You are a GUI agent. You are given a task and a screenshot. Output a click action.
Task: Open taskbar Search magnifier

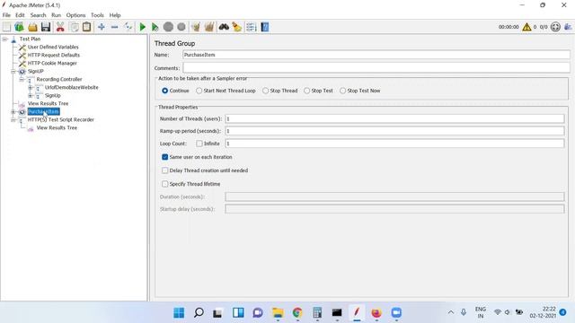coord(199,313)
